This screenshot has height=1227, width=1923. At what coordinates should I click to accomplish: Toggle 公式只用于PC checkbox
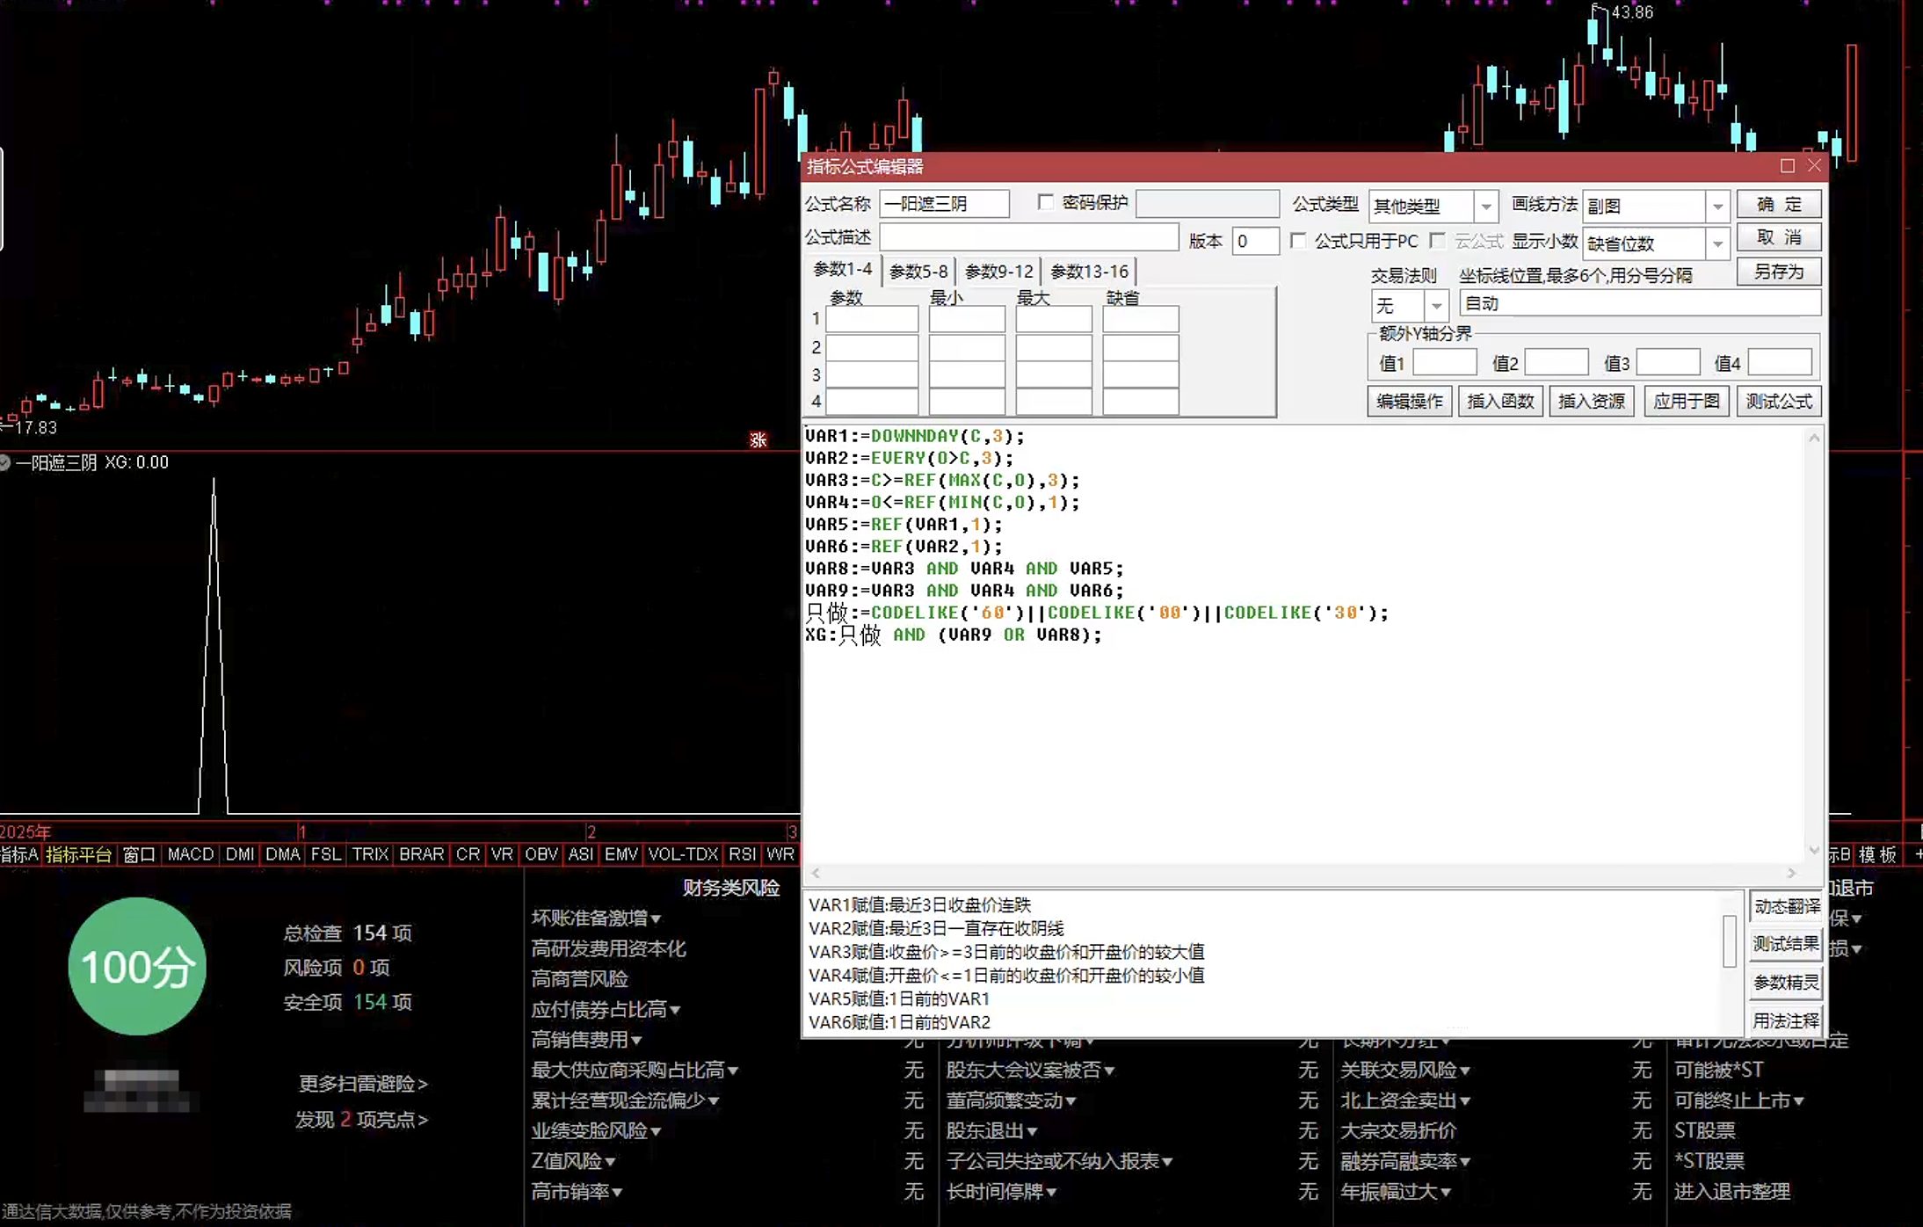click(1298, 240)
